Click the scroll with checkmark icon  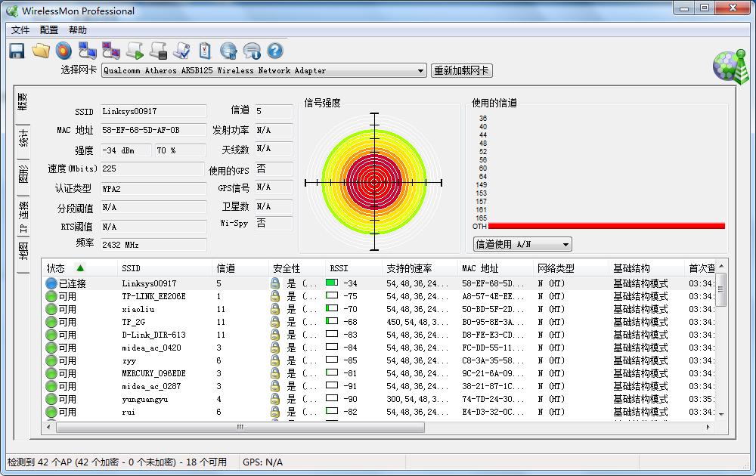pyautogui.click(x=181, y=51)
